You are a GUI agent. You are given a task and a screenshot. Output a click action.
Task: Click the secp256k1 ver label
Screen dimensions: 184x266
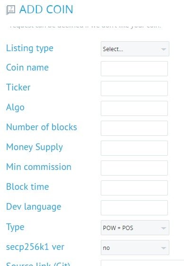[35, 247]
